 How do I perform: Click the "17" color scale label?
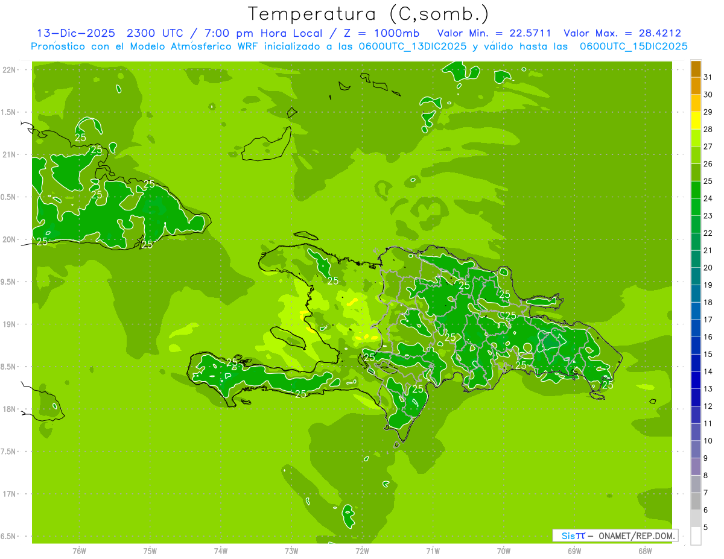708,320
